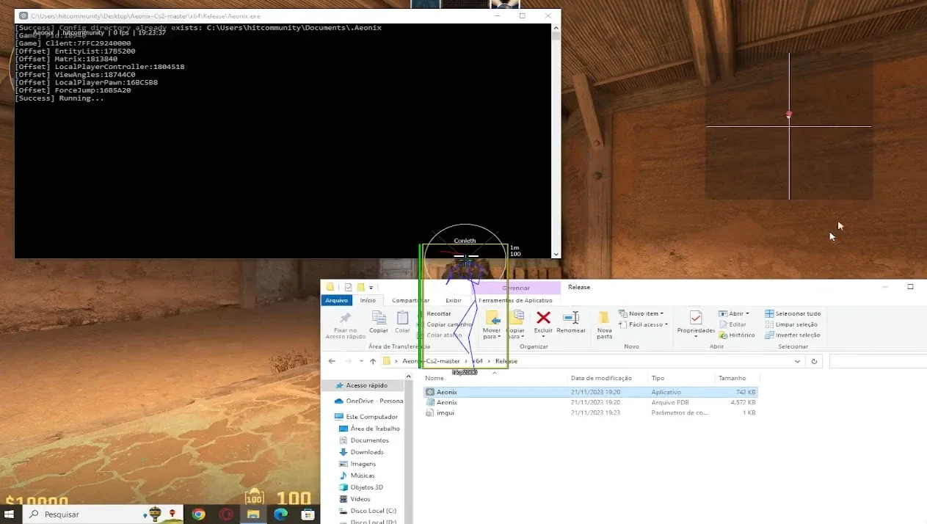Switch to the Compartilhar ribbon tab
Viewport: 927px width, 524px height.
click(x=410, y=300)
